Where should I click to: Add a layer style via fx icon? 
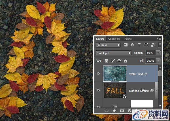point(115,111)
